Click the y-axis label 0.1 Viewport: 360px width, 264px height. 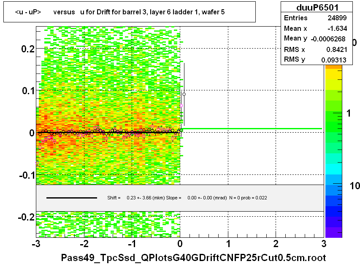pos(28,91)
